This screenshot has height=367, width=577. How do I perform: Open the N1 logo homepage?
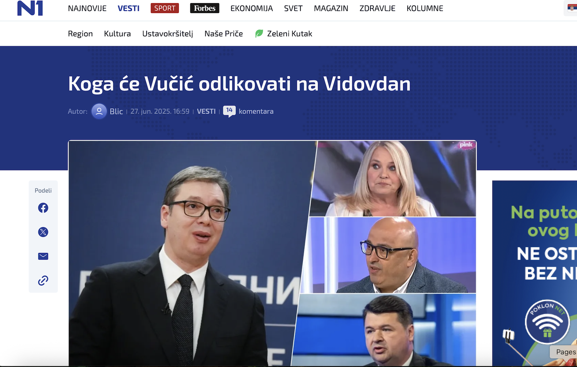pyautogui.click(x=30, y=8)
